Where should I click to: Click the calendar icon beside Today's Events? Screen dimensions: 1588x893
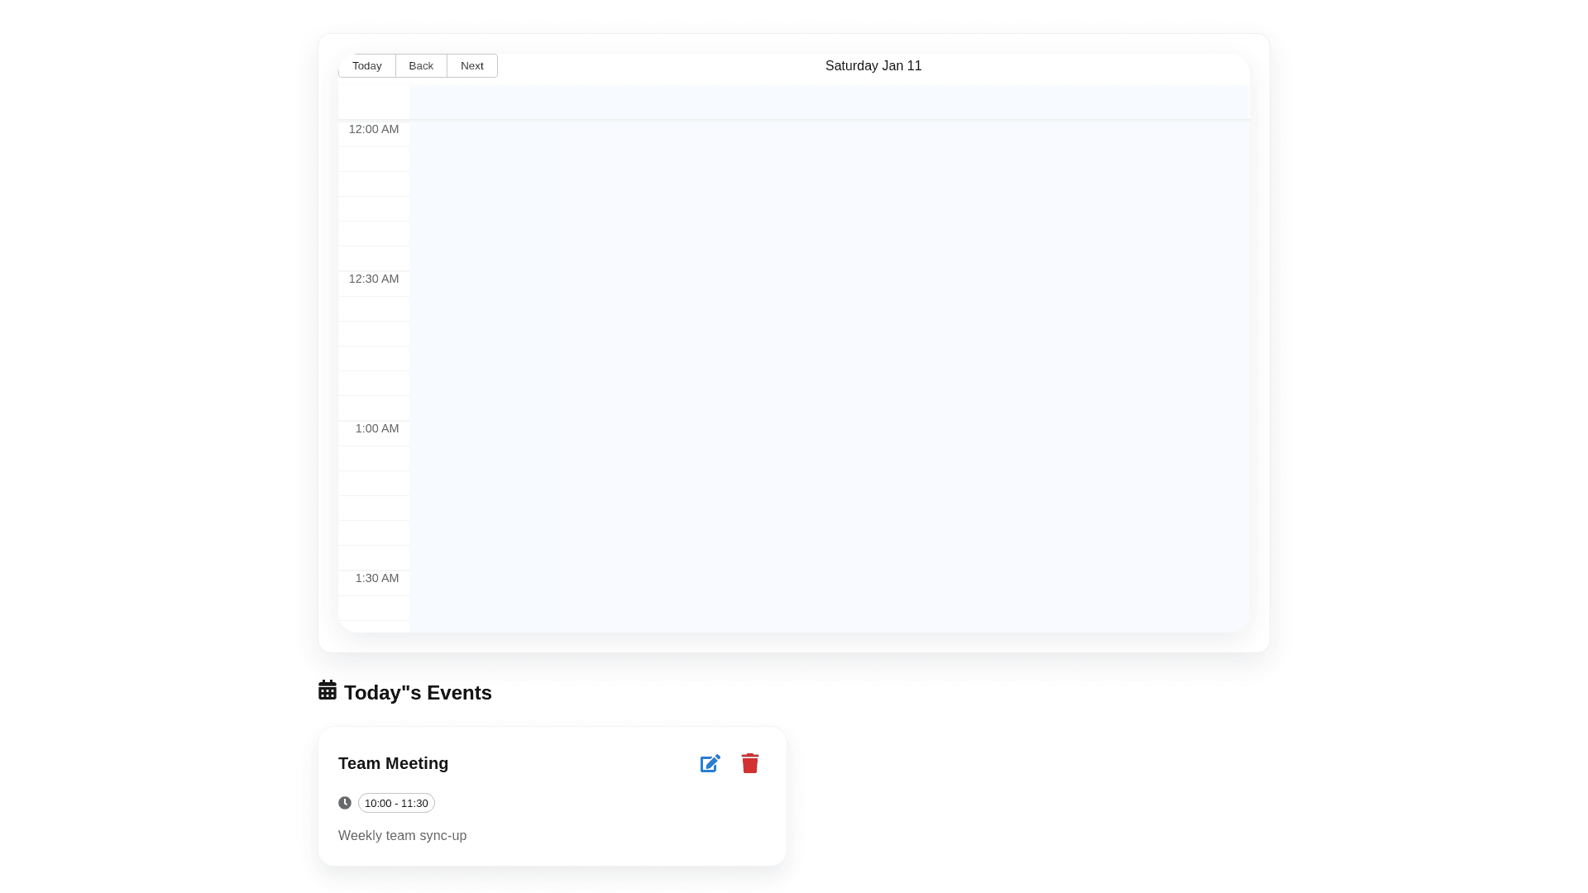click(x=328, y=690)
